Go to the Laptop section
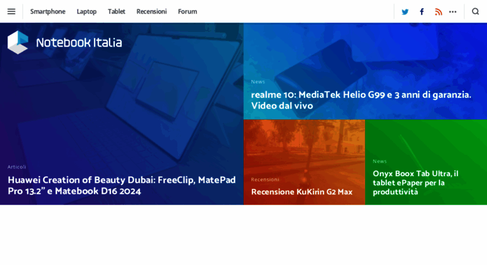The image size is (487, 265). 86,11
